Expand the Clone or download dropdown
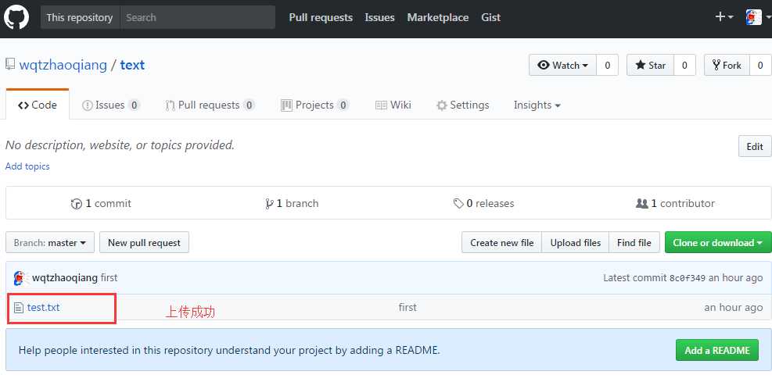The image size is (772, 382). point(718,242)
